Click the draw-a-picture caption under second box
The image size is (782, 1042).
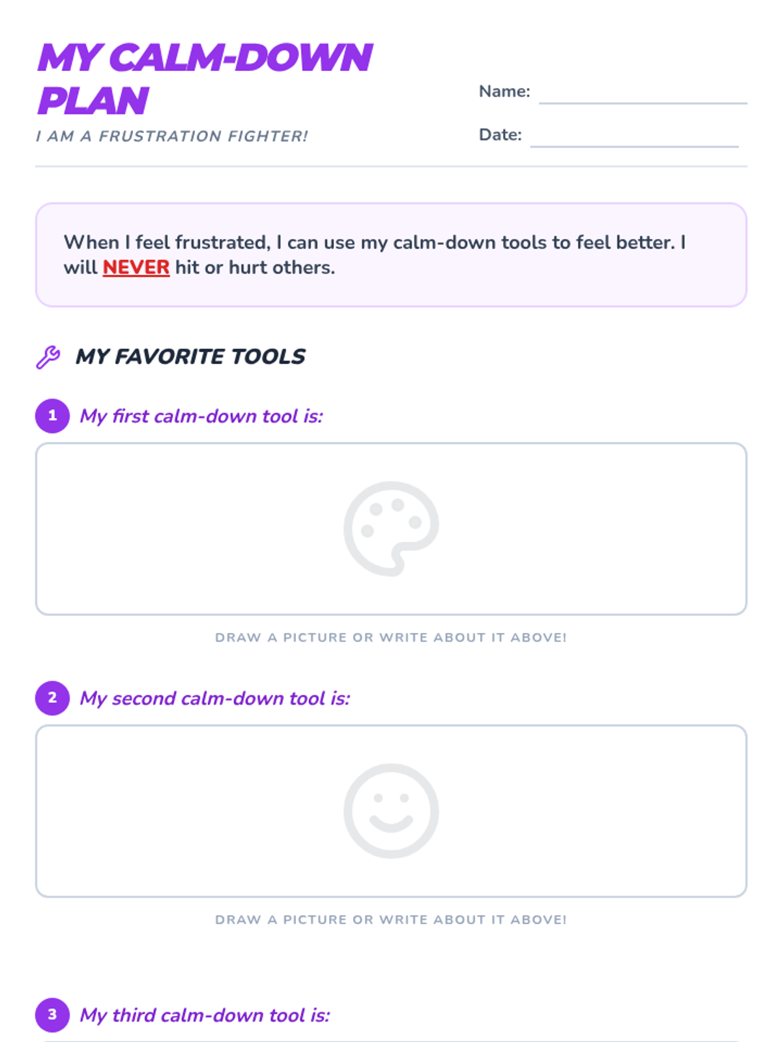tap(391, 920)
